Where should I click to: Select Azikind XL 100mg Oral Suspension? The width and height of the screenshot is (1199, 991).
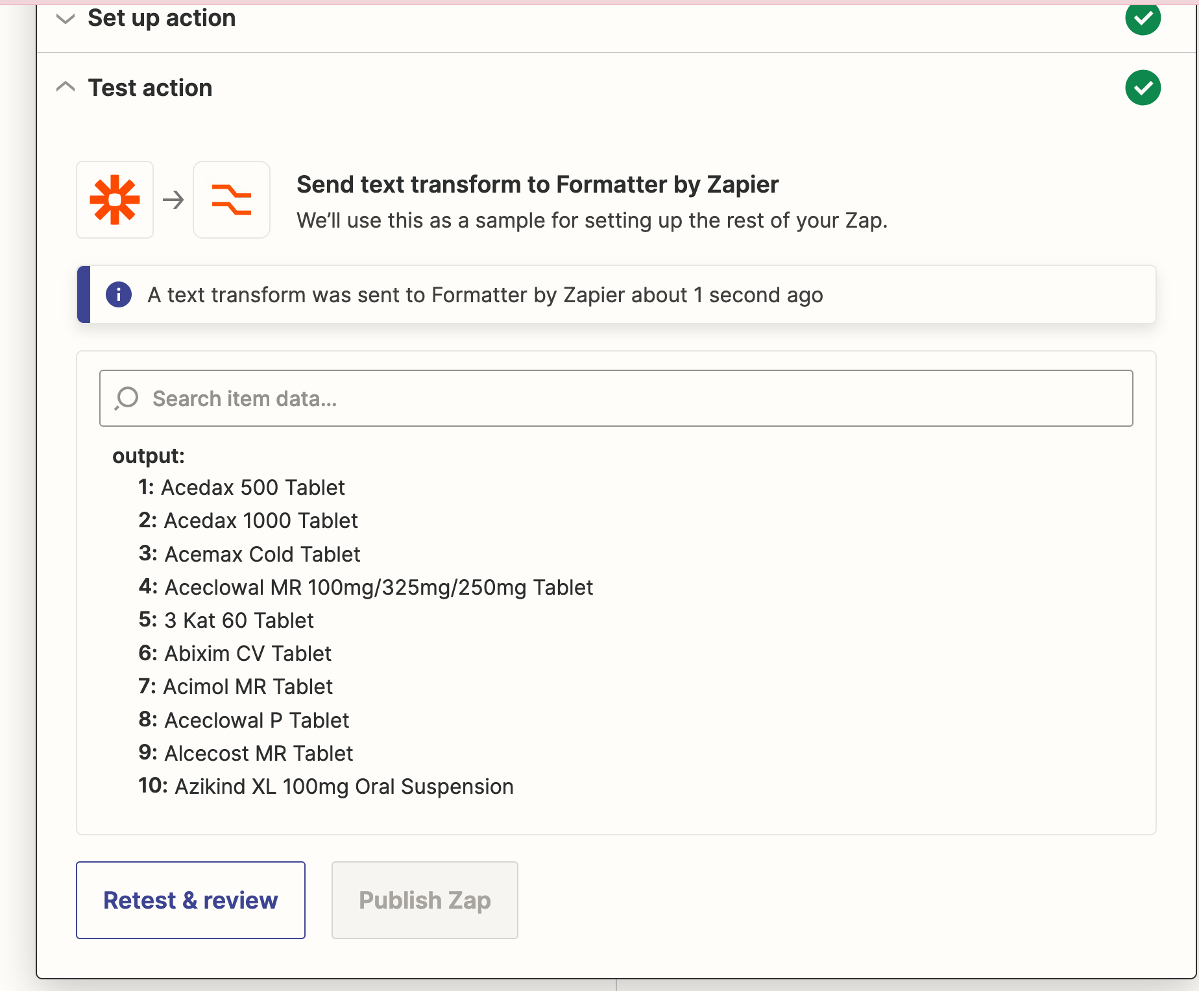(x=345, y=786)
